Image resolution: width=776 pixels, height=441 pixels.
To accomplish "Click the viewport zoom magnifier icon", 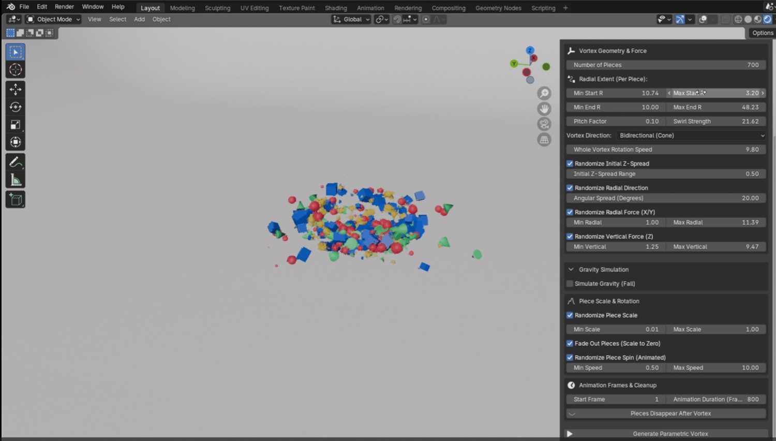I will [544, 93].
